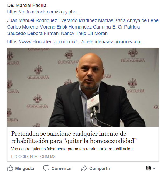Click the thumbs-up Me gusta icon
Viewport: 167px width, 174px height.
click(x=10, y=168)
